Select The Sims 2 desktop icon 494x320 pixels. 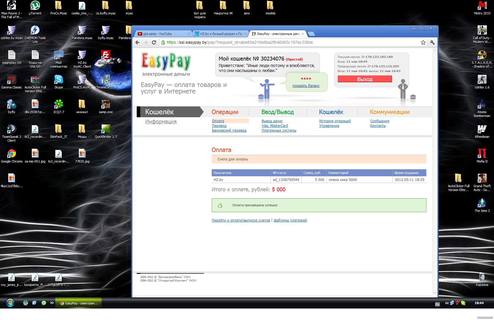tap(482, 205)
